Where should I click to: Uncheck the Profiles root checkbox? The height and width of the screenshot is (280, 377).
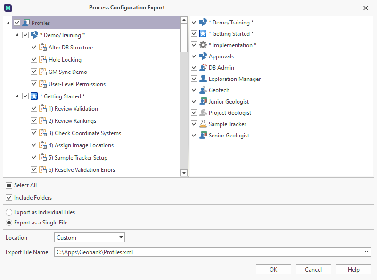(17, 23)
